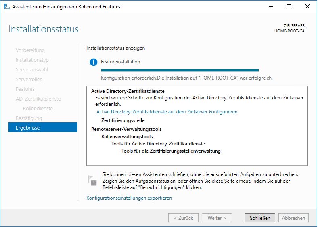Select Ergebnisse step in sidebar
This screenshot has width=318, height=227.
[x=43, y=128]
